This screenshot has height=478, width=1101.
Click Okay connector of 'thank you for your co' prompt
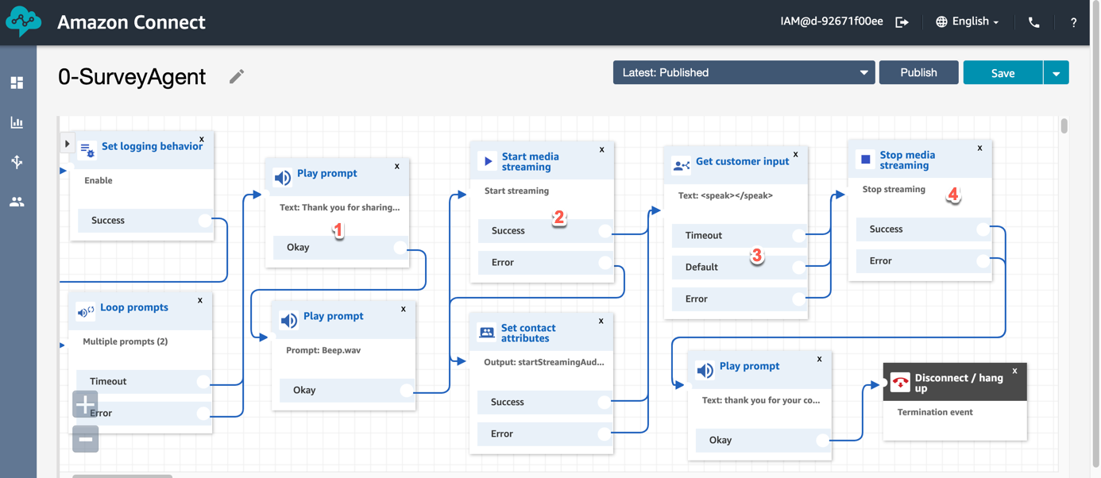pyautogui.click(x=823, y=441)
